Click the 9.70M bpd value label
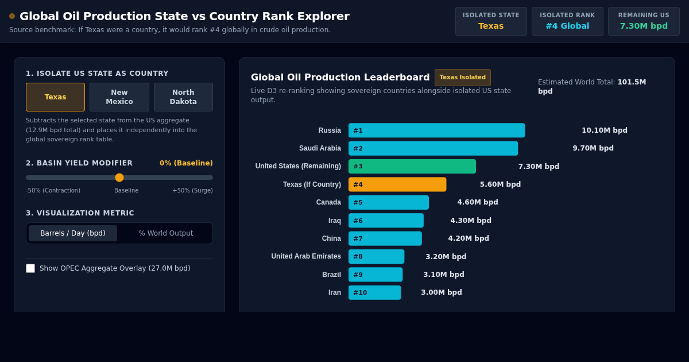 593,148
